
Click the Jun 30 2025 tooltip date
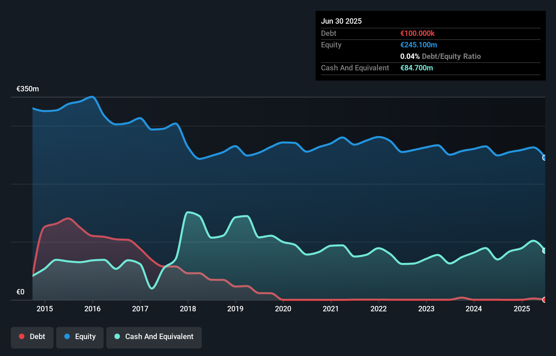point(341,21)
